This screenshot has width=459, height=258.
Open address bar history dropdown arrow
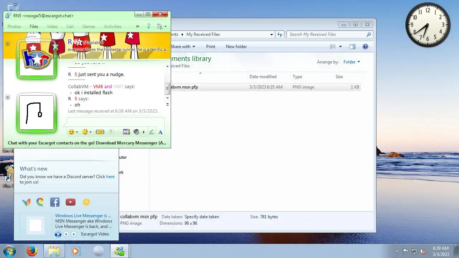pyautogui.click(x=271, y=34)
